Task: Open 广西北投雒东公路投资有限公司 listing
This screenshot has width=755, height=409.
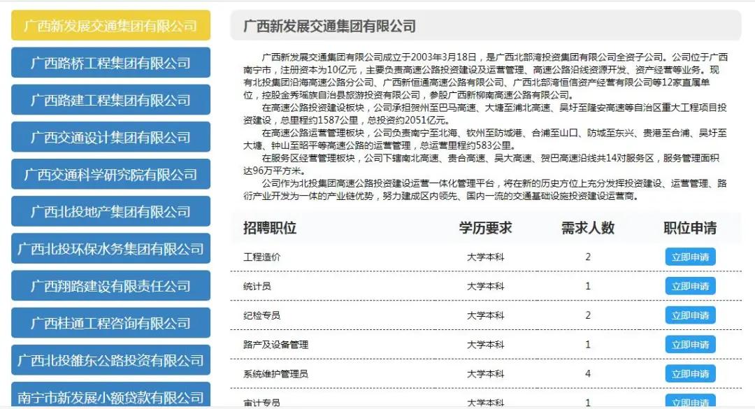Action: click(110, 360)
